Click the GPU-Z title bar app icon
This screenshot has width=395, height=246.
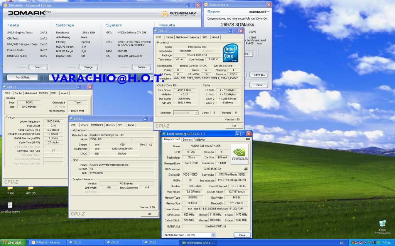point(164,133)
